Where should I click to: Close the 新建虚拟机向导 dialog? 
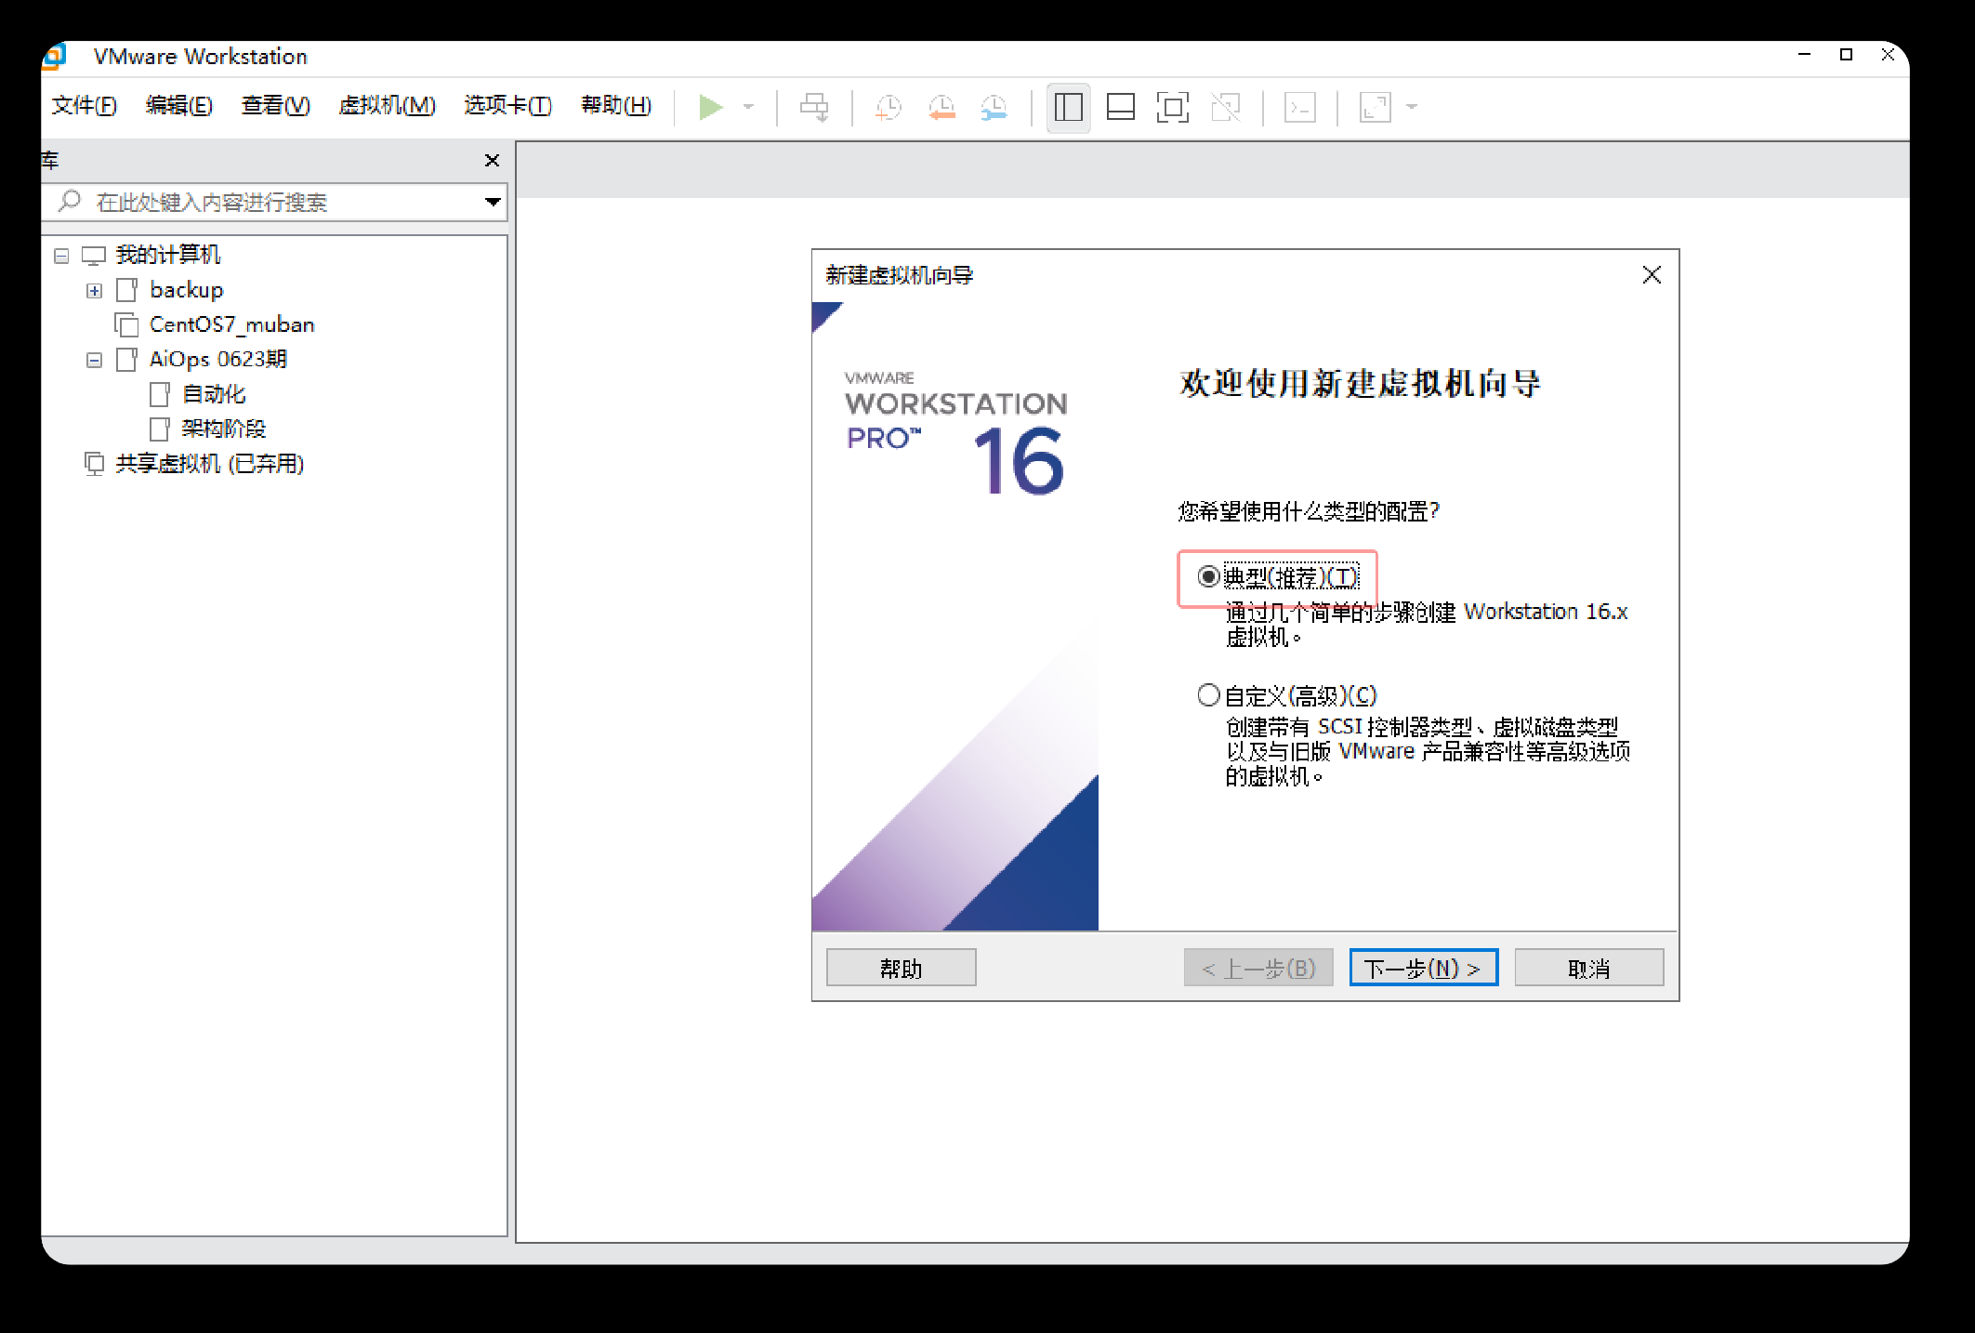(x=1652, y=275)
